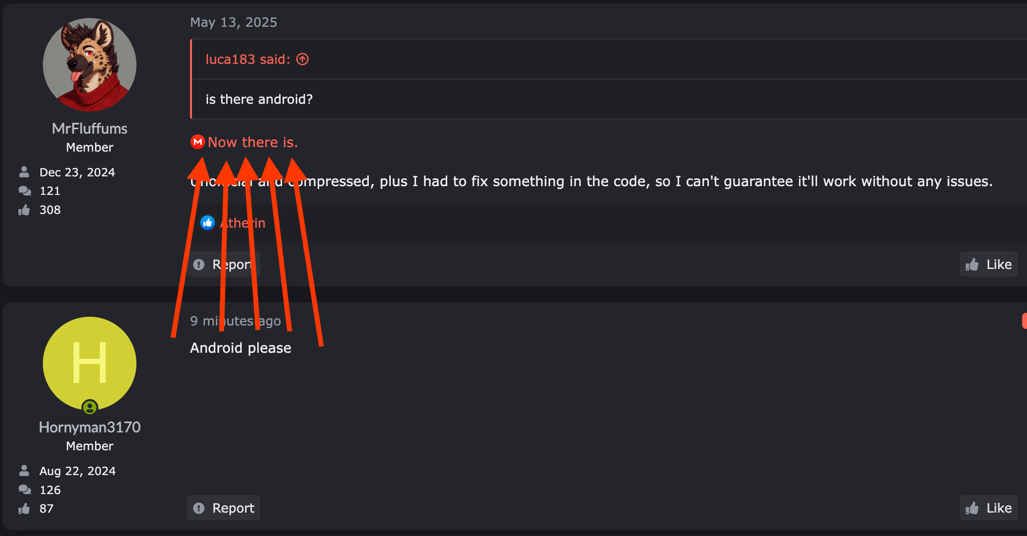
Task: View Atherin in reactions list
Action: coord(243,223)
